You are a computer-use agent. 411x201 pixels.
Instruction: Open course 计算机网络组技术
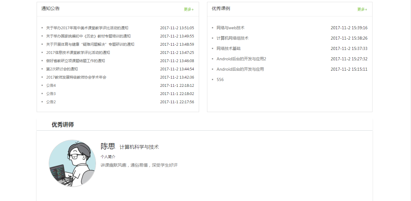pyautogui.click(x=232, y=38)
